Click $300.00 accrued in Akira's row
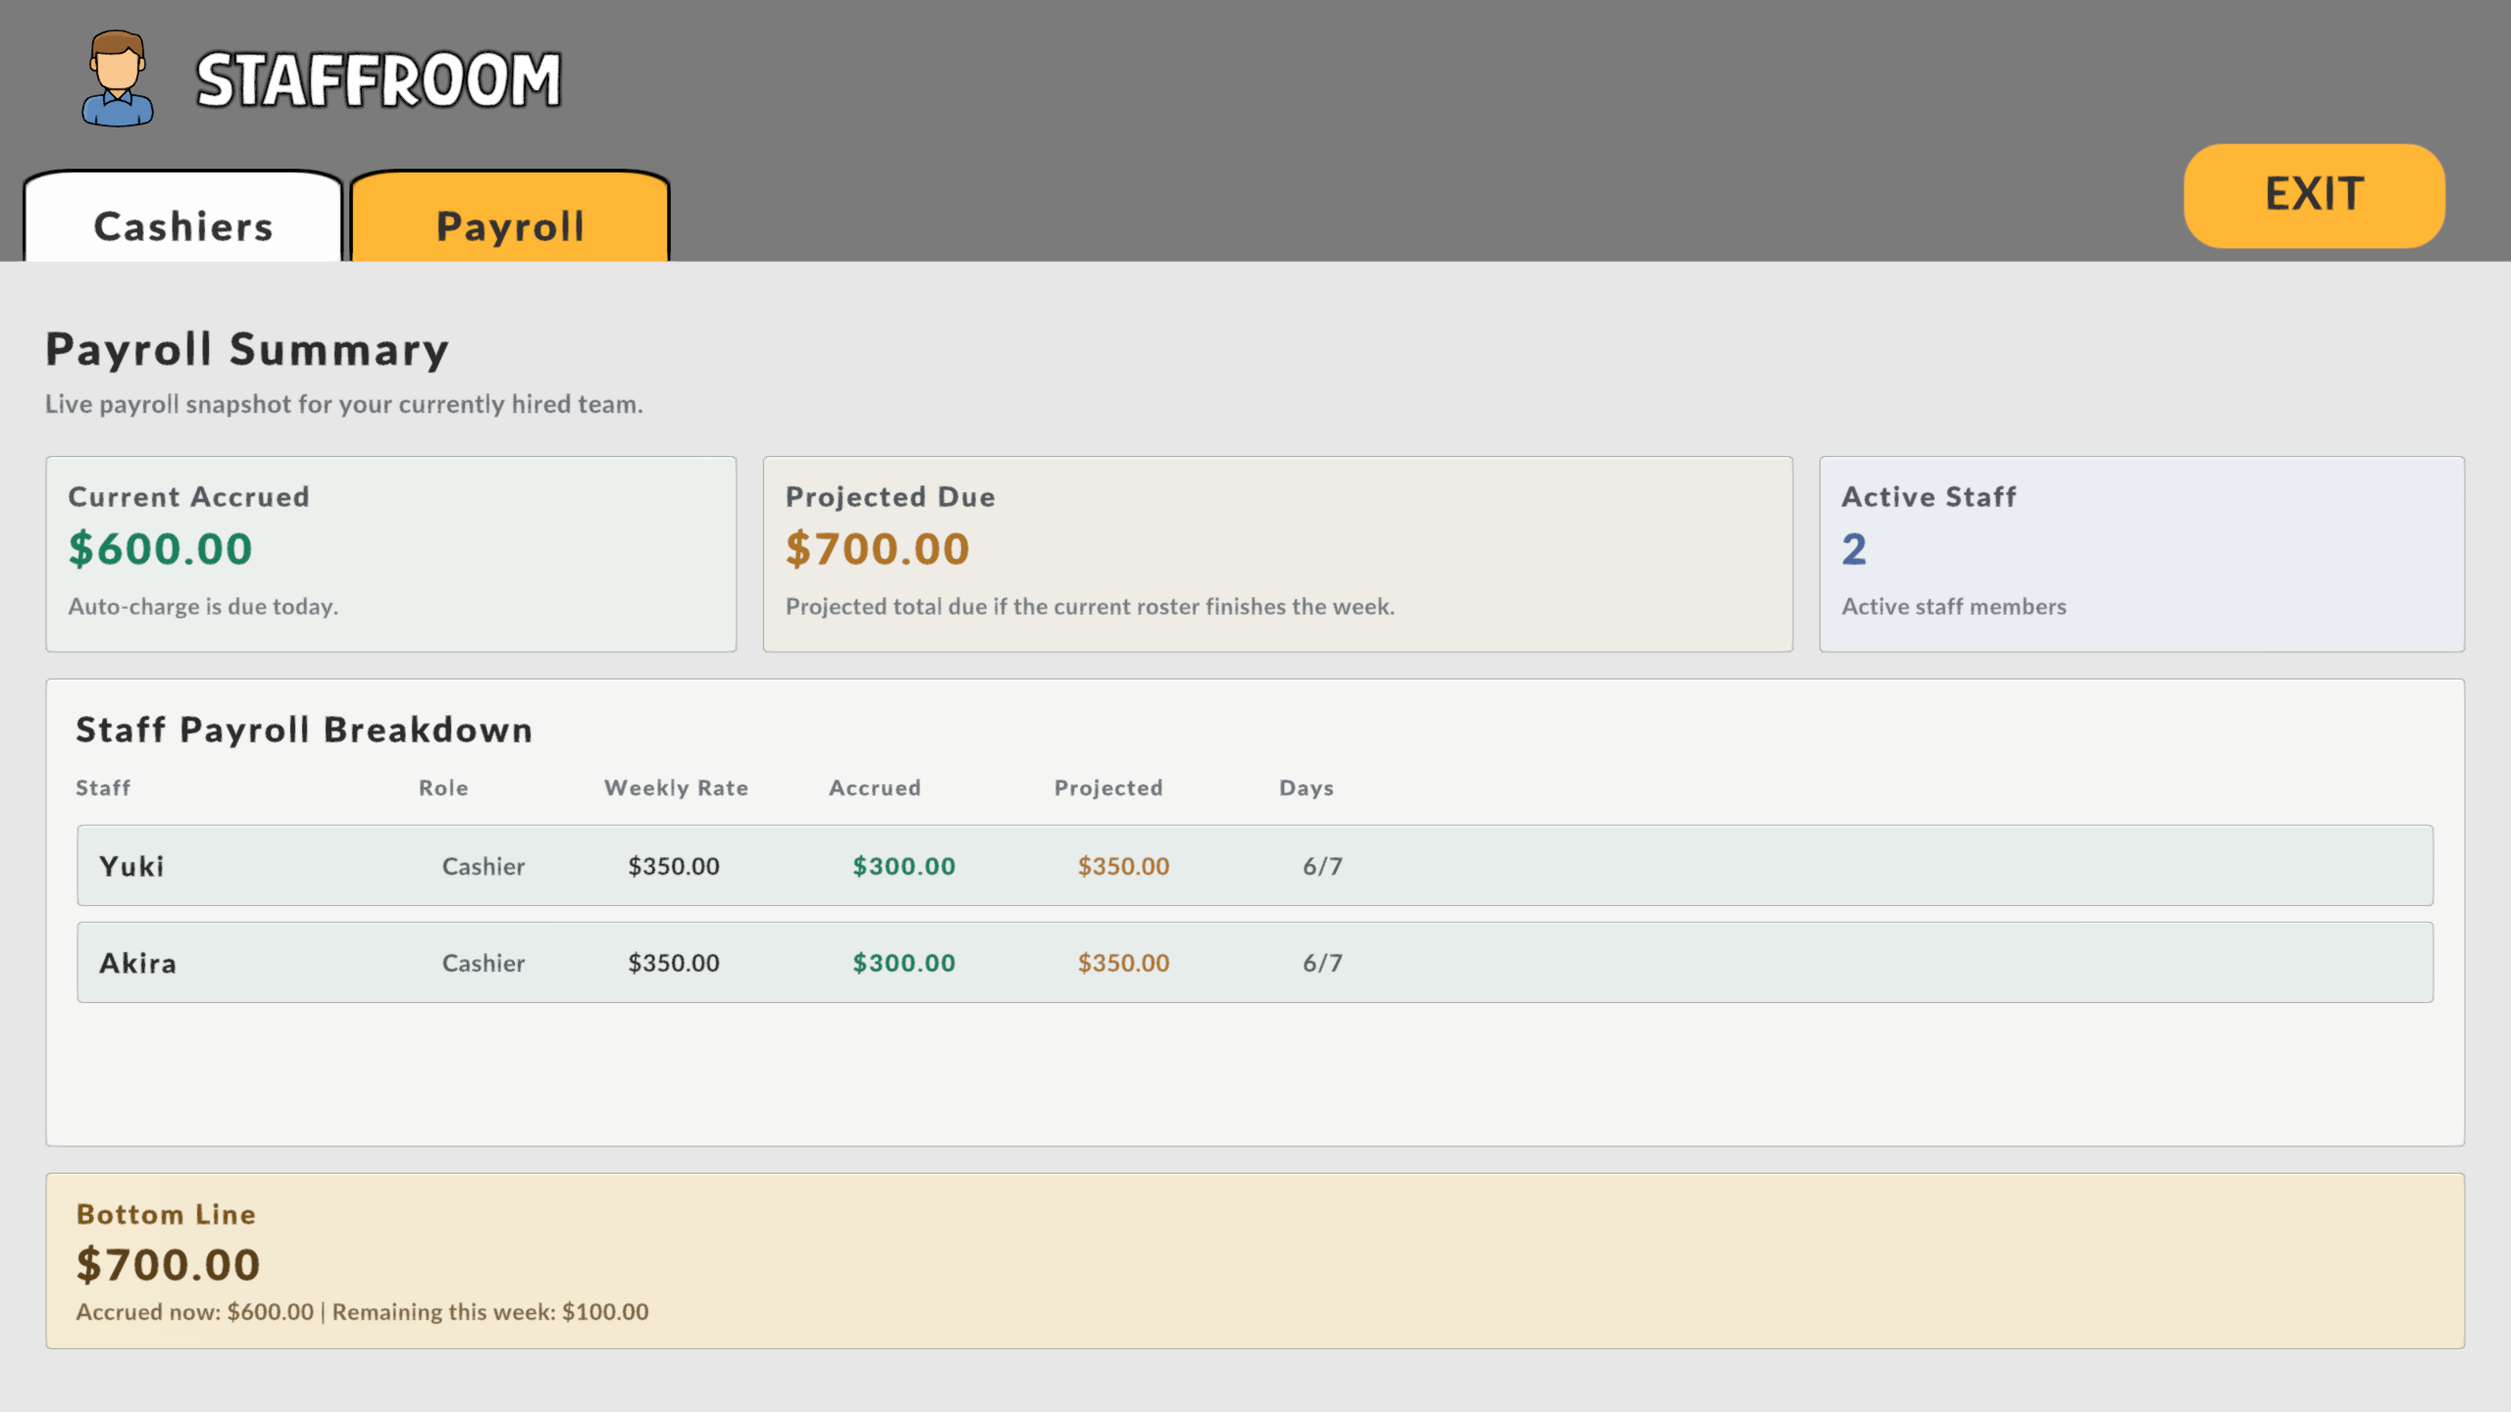 pos(903,964)
